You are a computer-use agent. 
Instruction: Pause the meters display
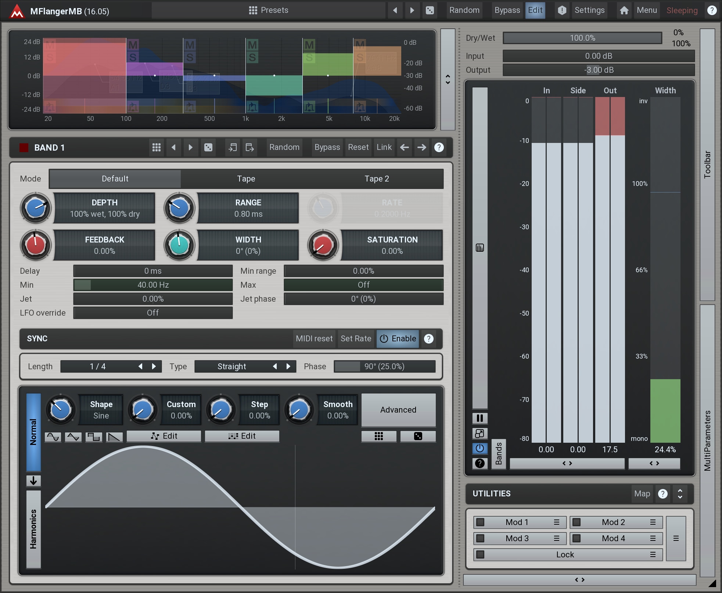(x=479, y=418)
